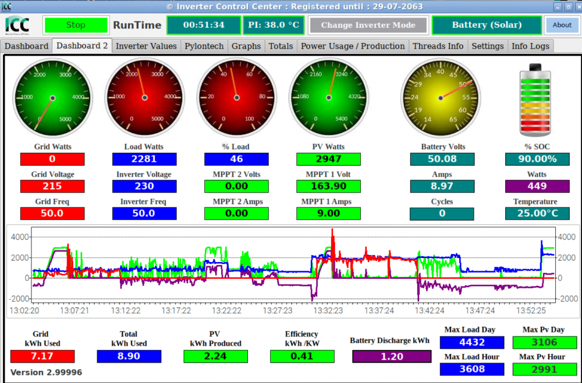Go to the Settings tab

click(488, 46)
